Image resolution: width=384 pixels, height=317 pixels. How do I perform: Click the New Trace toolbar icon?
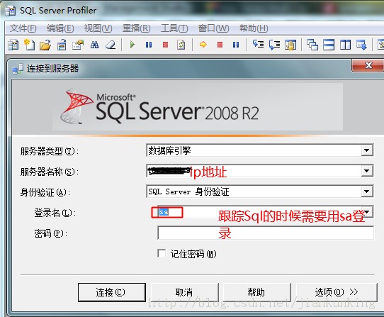point(13,45)
